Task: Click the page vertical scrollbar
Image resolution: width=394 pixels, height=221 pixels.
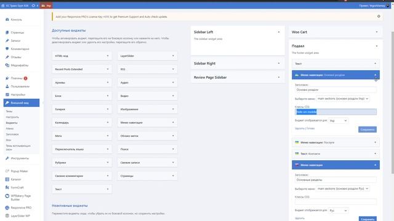Action: pos(393,103)
